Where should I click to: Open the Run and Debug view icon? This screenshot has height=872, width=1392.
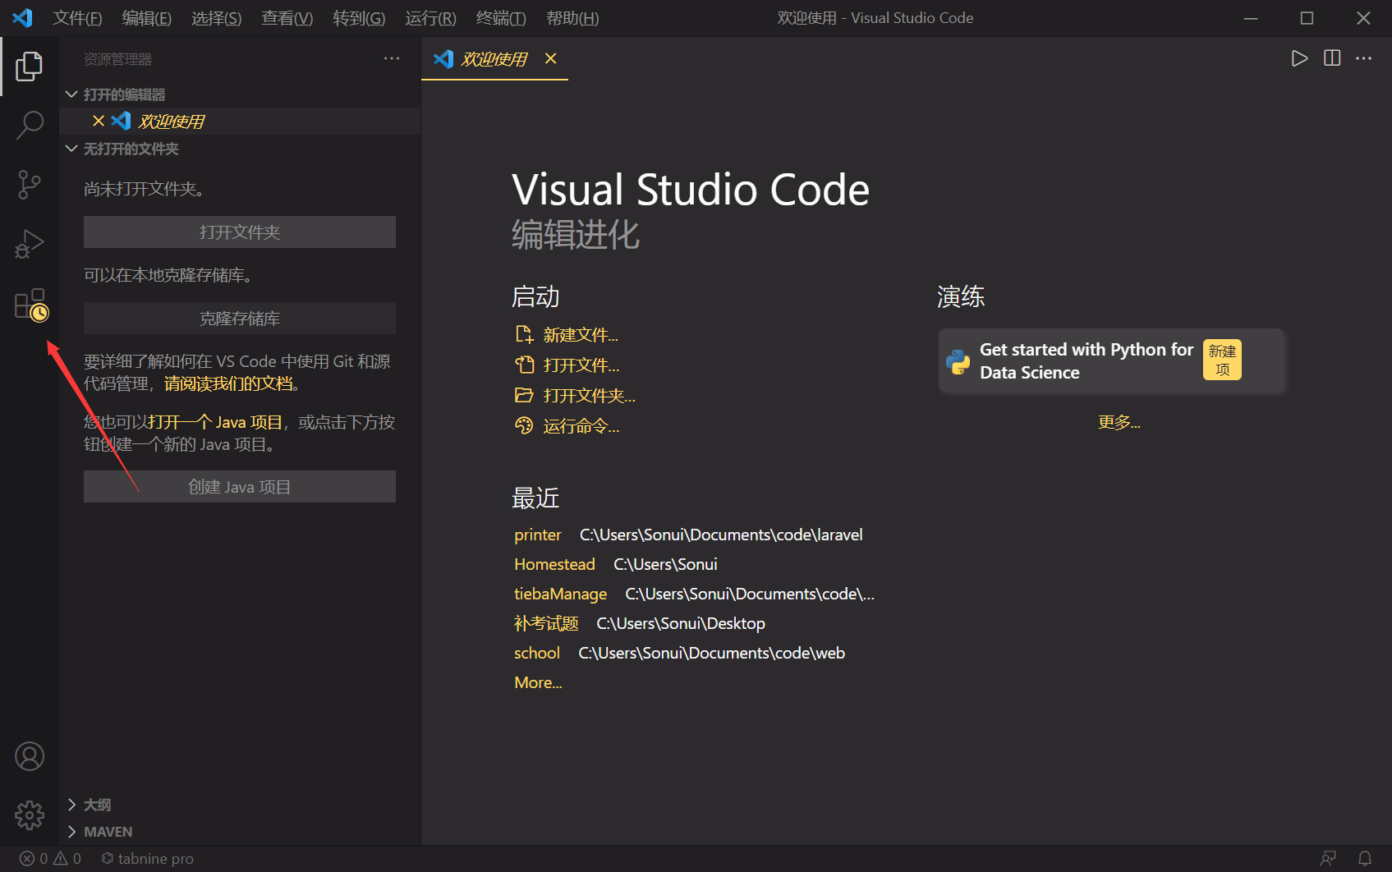coord(30,244)
